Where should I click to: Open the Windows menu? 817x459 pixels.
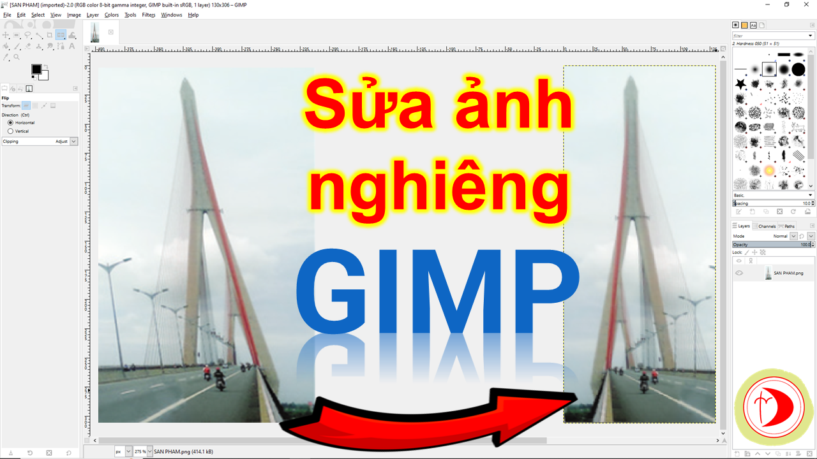pyautogui.click(x=171, y=15)
